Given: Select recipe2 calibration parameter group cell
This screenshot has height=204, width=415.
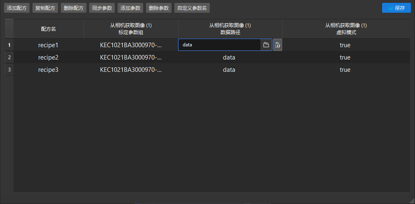Looking at the screenshot, I should click(x=131, y=57).
